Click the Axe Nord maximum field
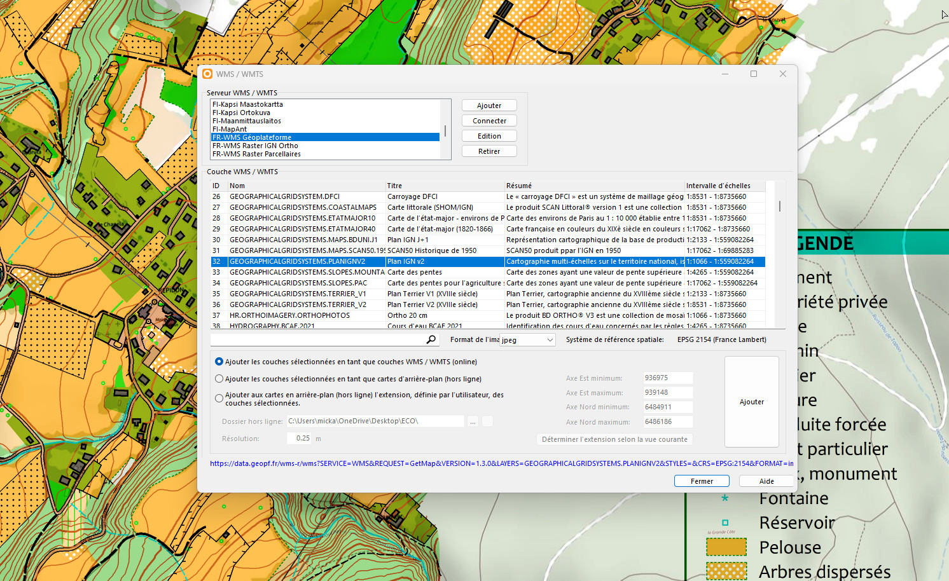The height and width of the screenshot is (581, 949). (x=667, y=421)
